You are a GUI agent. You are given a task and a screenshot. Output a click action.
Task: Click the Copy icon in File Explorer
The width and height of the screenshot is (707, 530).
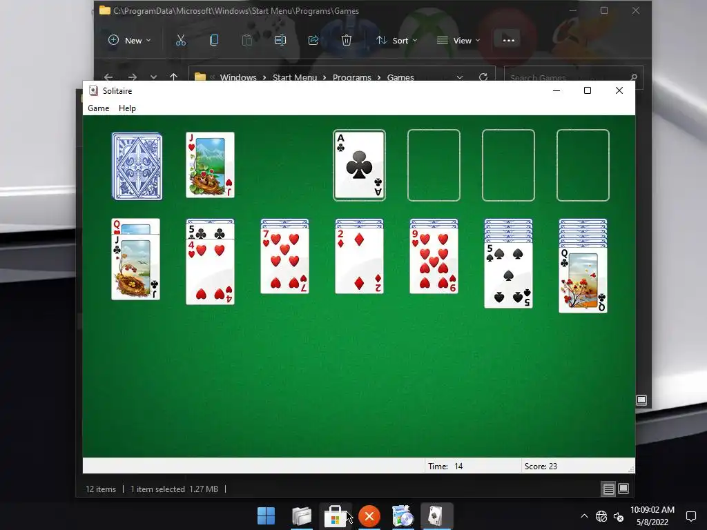tap(214, 40)
